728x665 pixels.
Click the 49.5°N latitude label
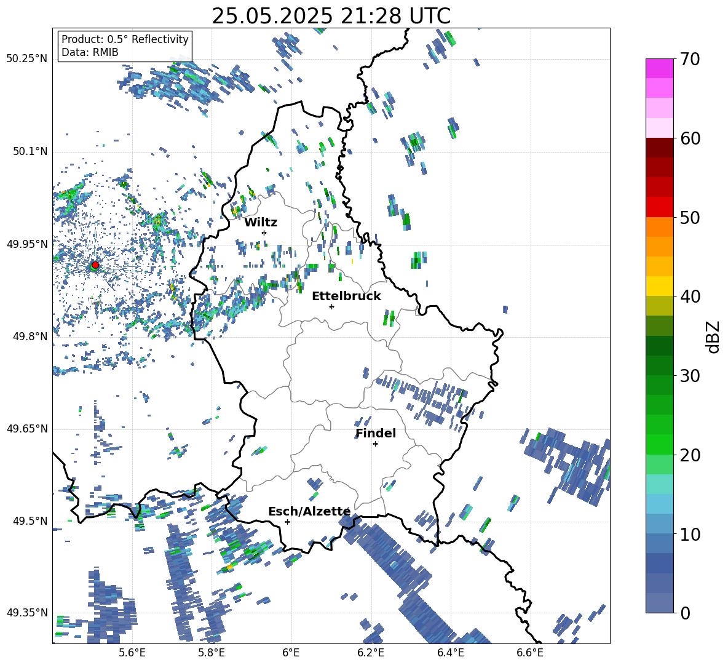(30, 521)
